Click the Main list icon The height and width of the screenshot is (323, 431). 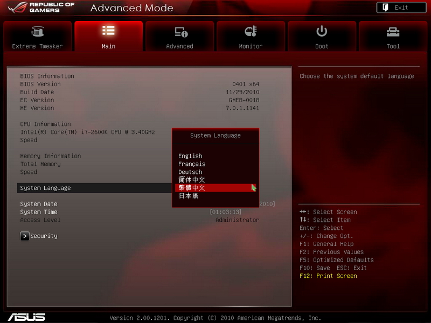(x=108, y=31)
